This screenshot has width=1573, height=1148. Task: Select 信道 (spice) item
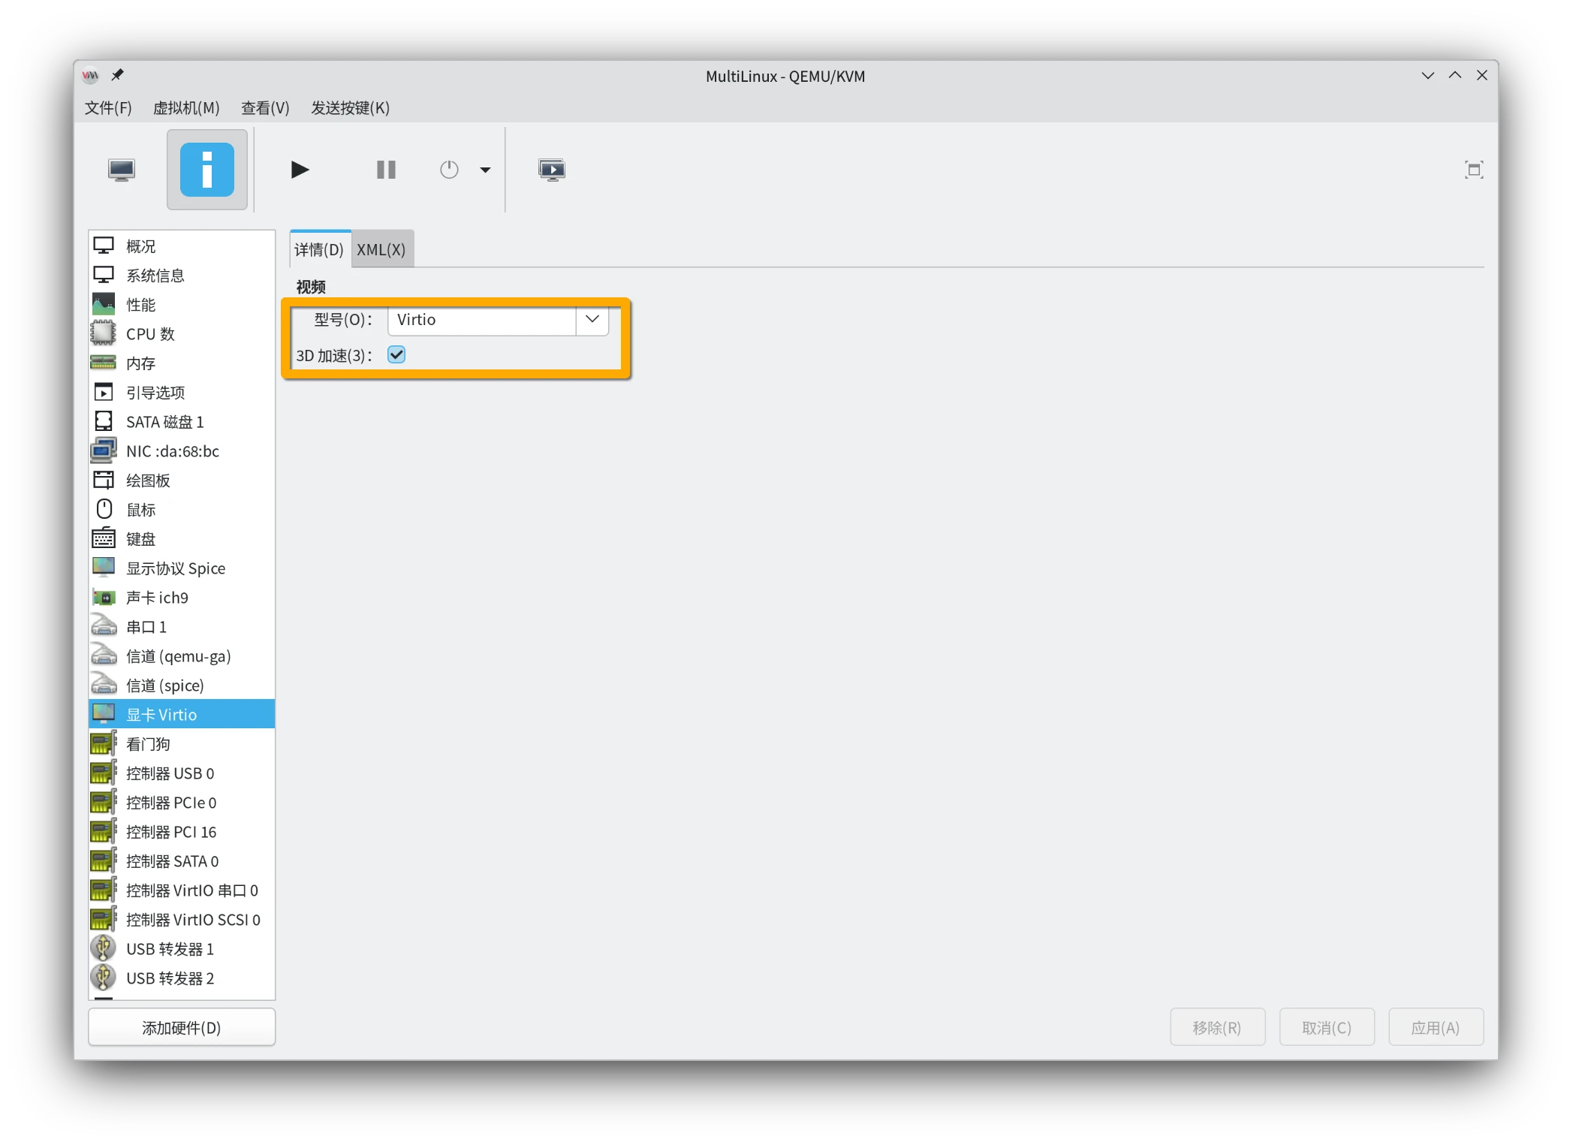(x=182, y=685)
